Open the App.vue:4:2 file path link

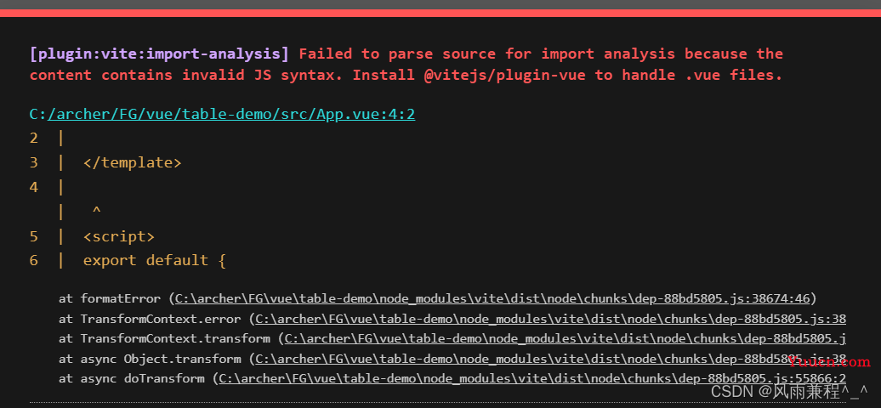[x=222, y=114]
